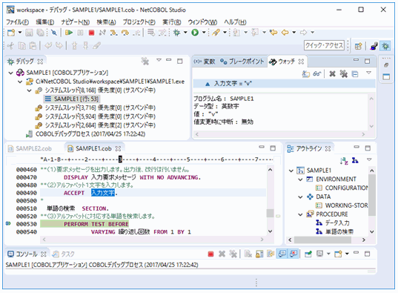398x293 pixels.
Task: Click the Skip All Breakpoints icon
Action: tap(54, 33)
